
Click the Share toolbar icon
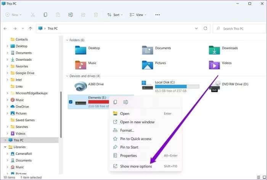tap(83, 15)
